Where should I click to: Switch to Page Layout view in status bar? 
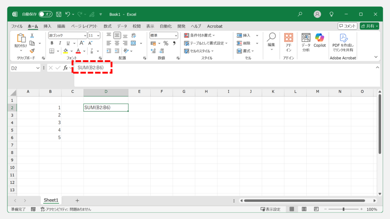click(x=304, y=209)
